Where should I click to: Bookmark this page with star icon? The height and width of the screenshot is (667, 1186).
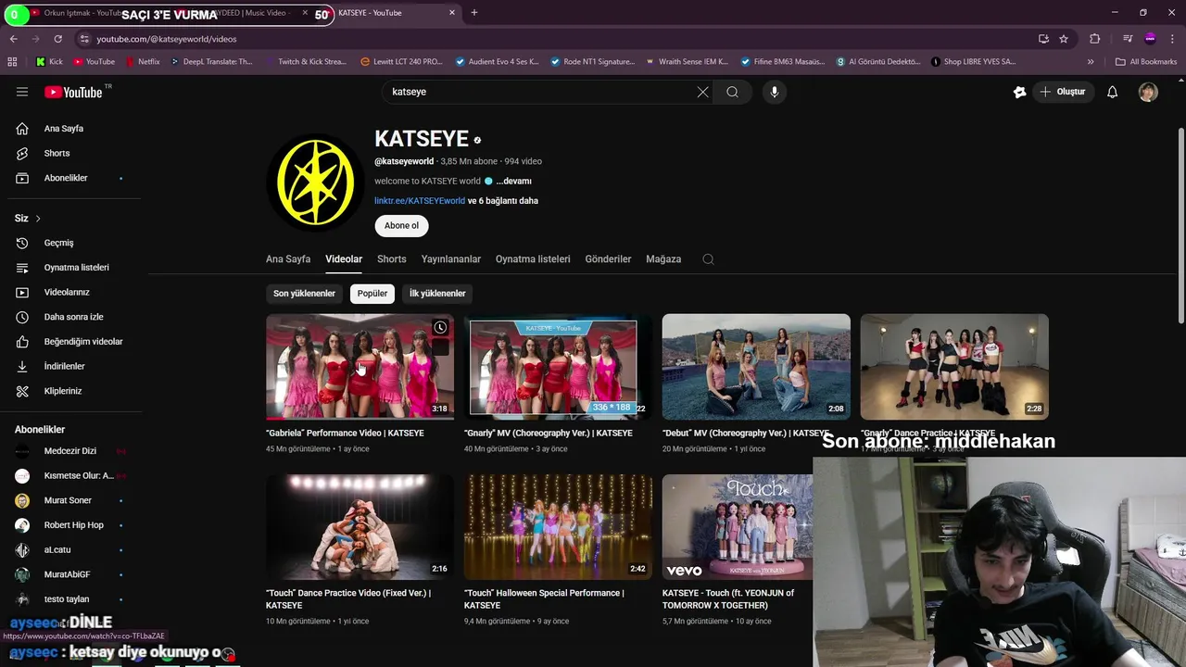[1064, 39]
